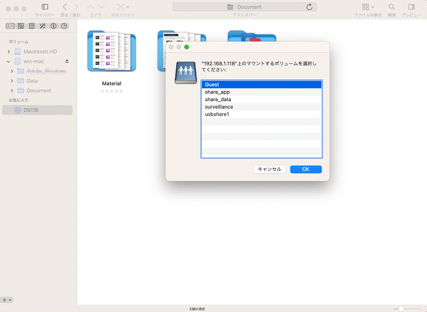Open the add (+) menu at sidebar bottom

pos(7,300)
